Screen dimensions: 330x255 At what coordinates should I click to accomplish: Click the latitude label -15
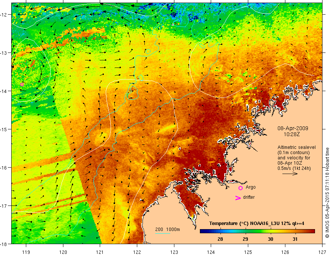tap(4, 129)
